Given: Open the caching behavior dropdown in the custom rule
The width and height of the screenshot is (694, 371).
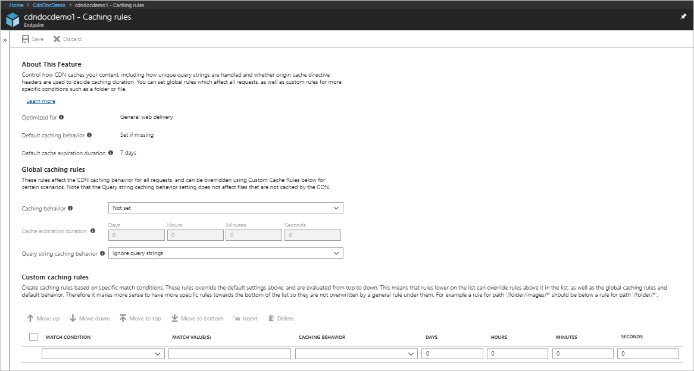Looking at the screenshot, I should pos(356,353).
